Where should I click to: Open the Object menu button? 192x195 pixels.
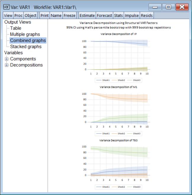30,15
